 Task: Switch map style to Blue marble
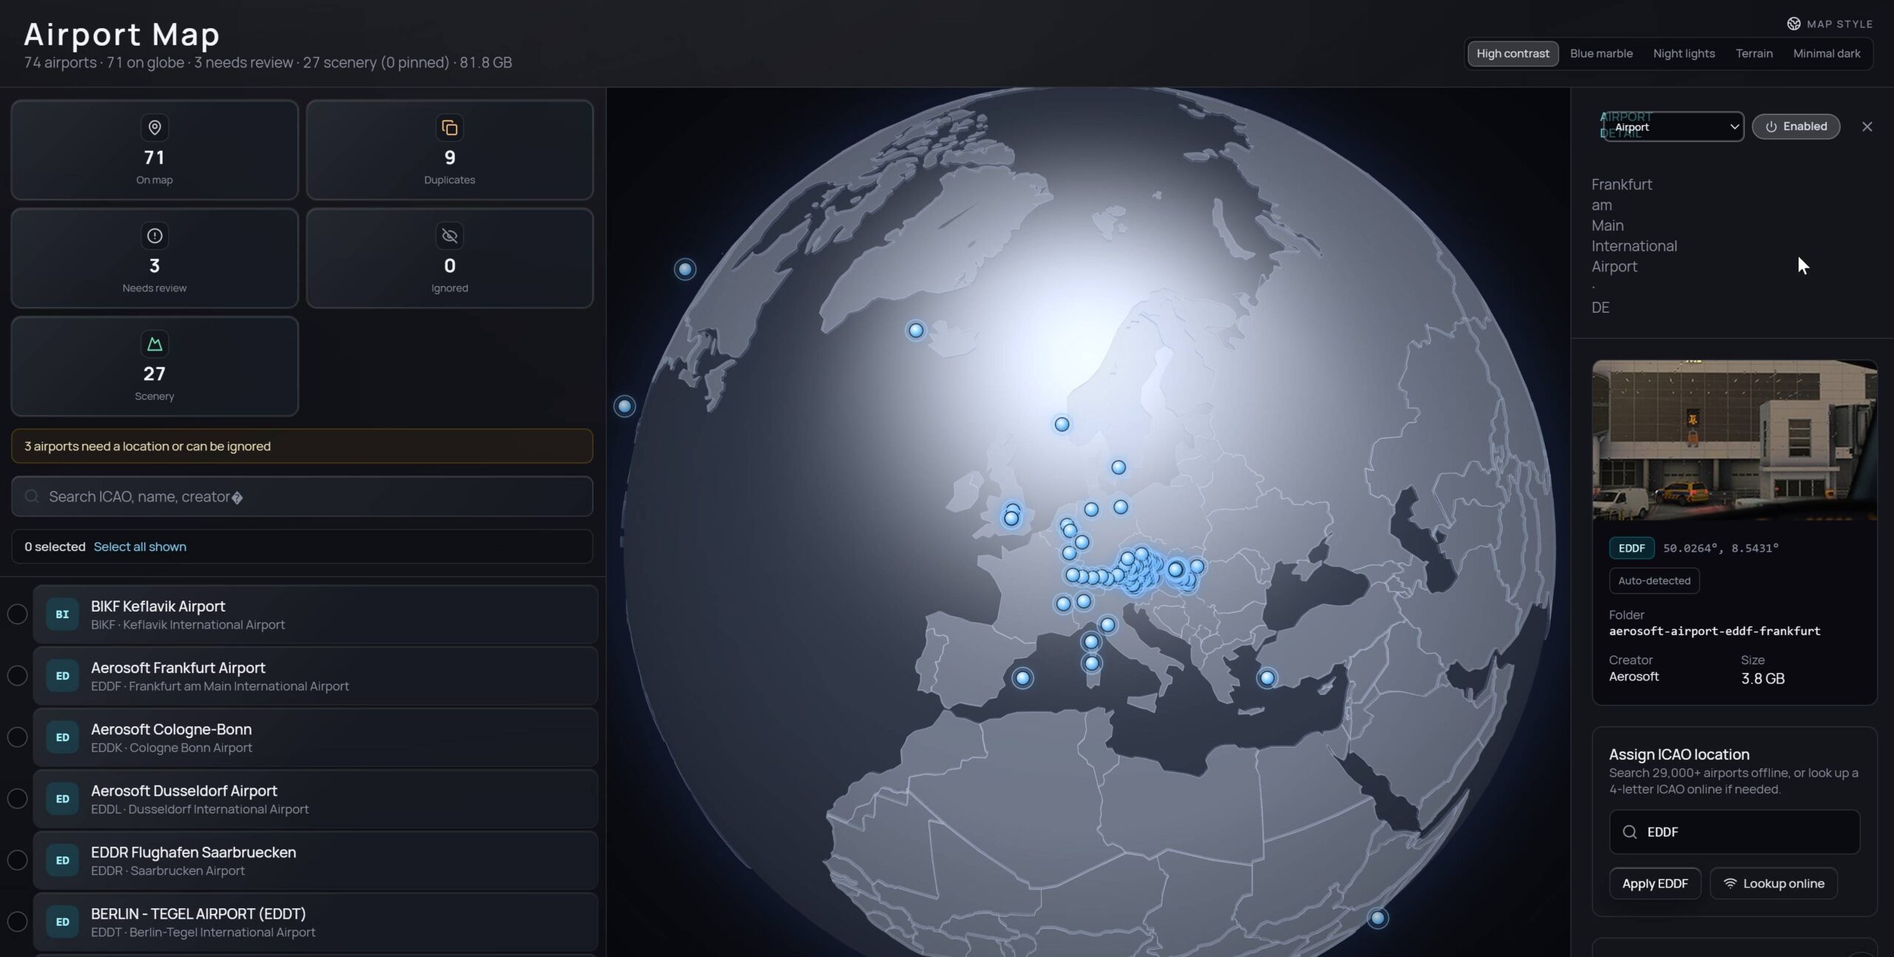point(1601,53)
